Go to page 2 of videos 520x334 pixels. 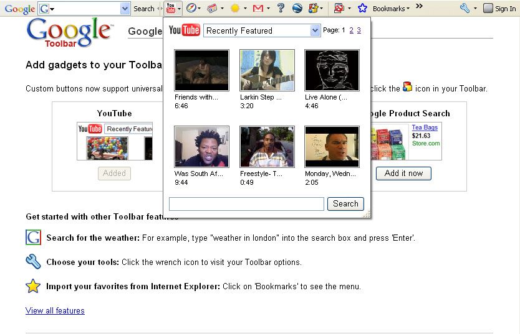(351, 30)
